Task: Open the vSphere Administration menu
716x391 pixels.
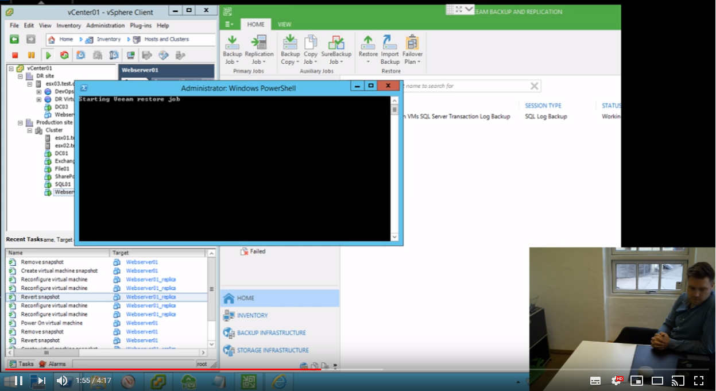Action: (106, 25)
